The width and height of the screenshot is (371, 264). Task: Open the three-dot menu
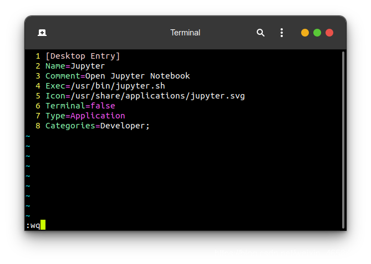(282, 33)
